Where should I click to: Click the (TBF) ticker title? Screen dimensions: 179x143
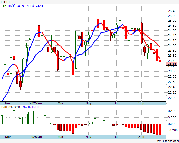(5, 2)
